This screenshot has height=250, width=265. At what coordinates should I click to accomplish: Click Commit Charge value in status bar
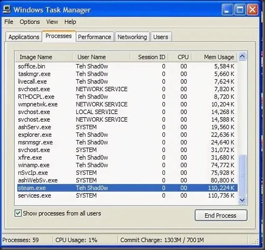coord(162,240)
